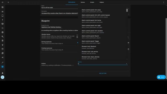
Task: Click the Vibration Sensor label
Action: click(x=46, y=34)
